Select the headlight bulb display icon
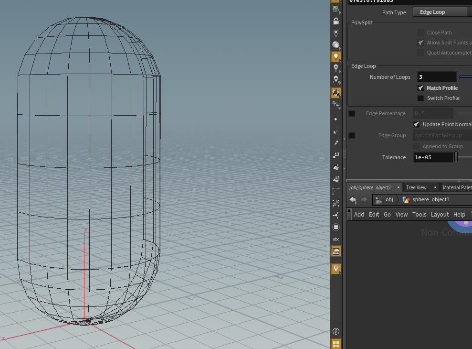472x349 pixels. pyautogui.click(x=336, y=56)
